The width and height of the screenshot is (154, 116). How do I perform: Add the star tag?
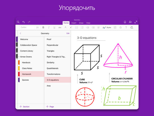(121, 27)
